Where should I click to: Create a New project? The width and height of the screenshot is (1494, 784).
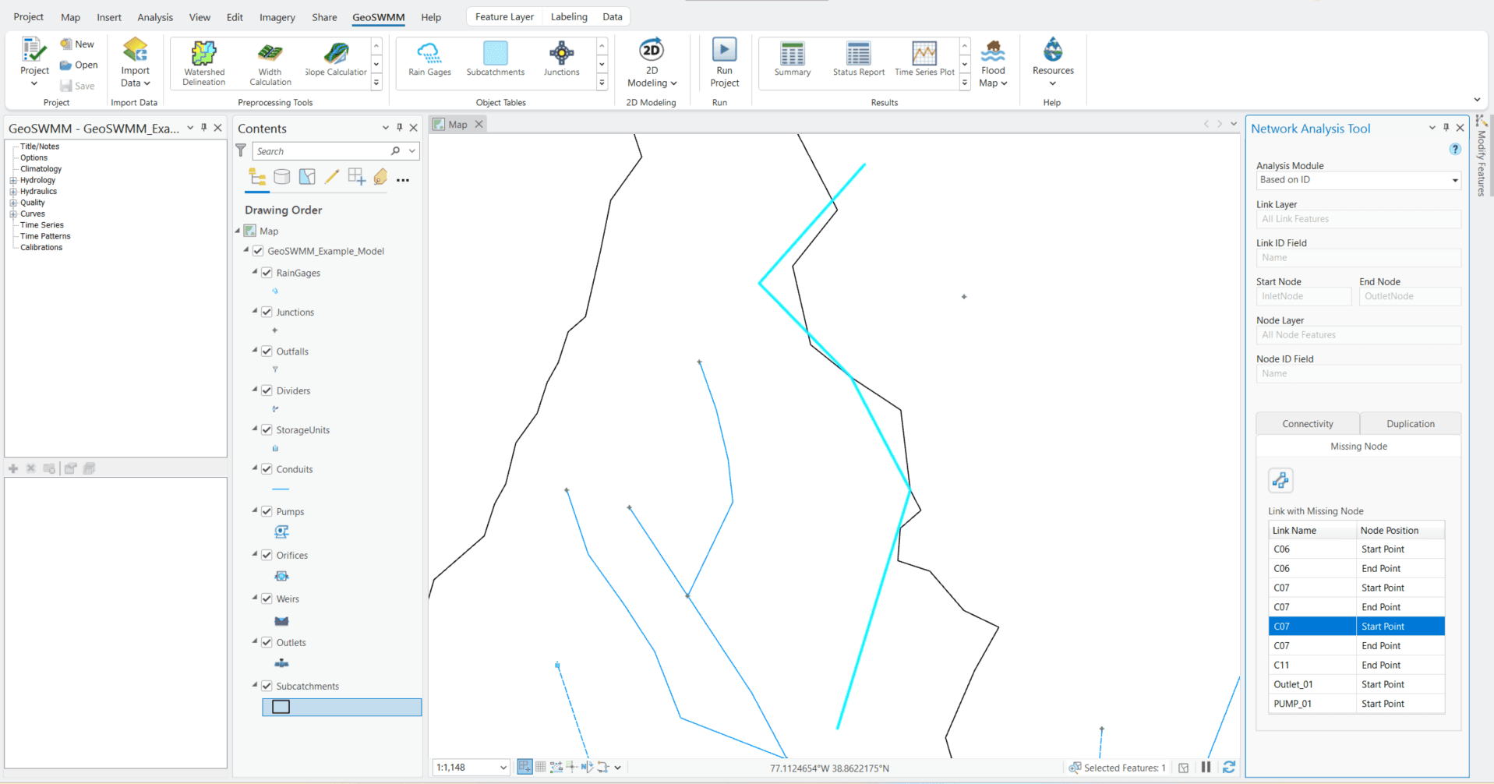click(78, 44)
